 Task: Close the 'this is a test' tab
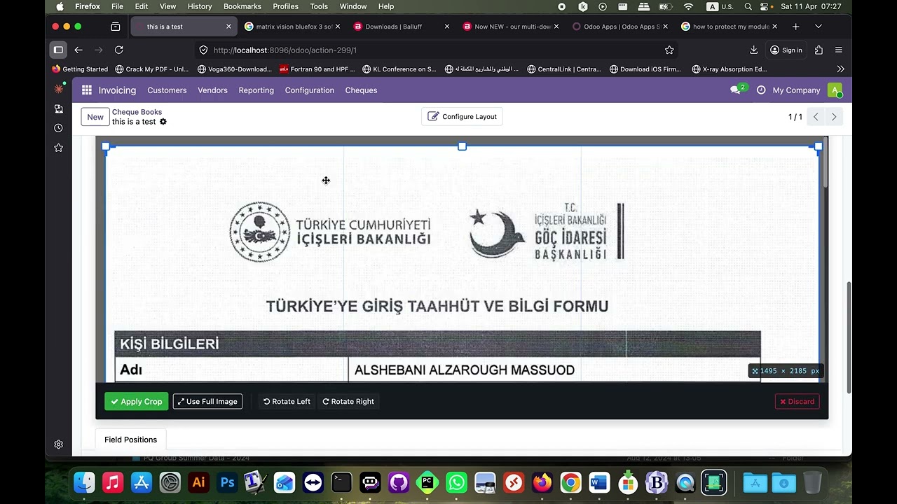(x=228, y=27)
